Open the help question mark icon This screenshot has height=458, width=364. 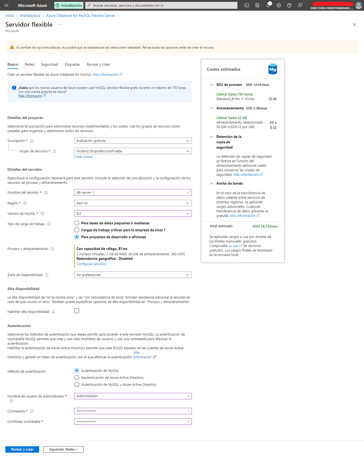tap(289, 5)
